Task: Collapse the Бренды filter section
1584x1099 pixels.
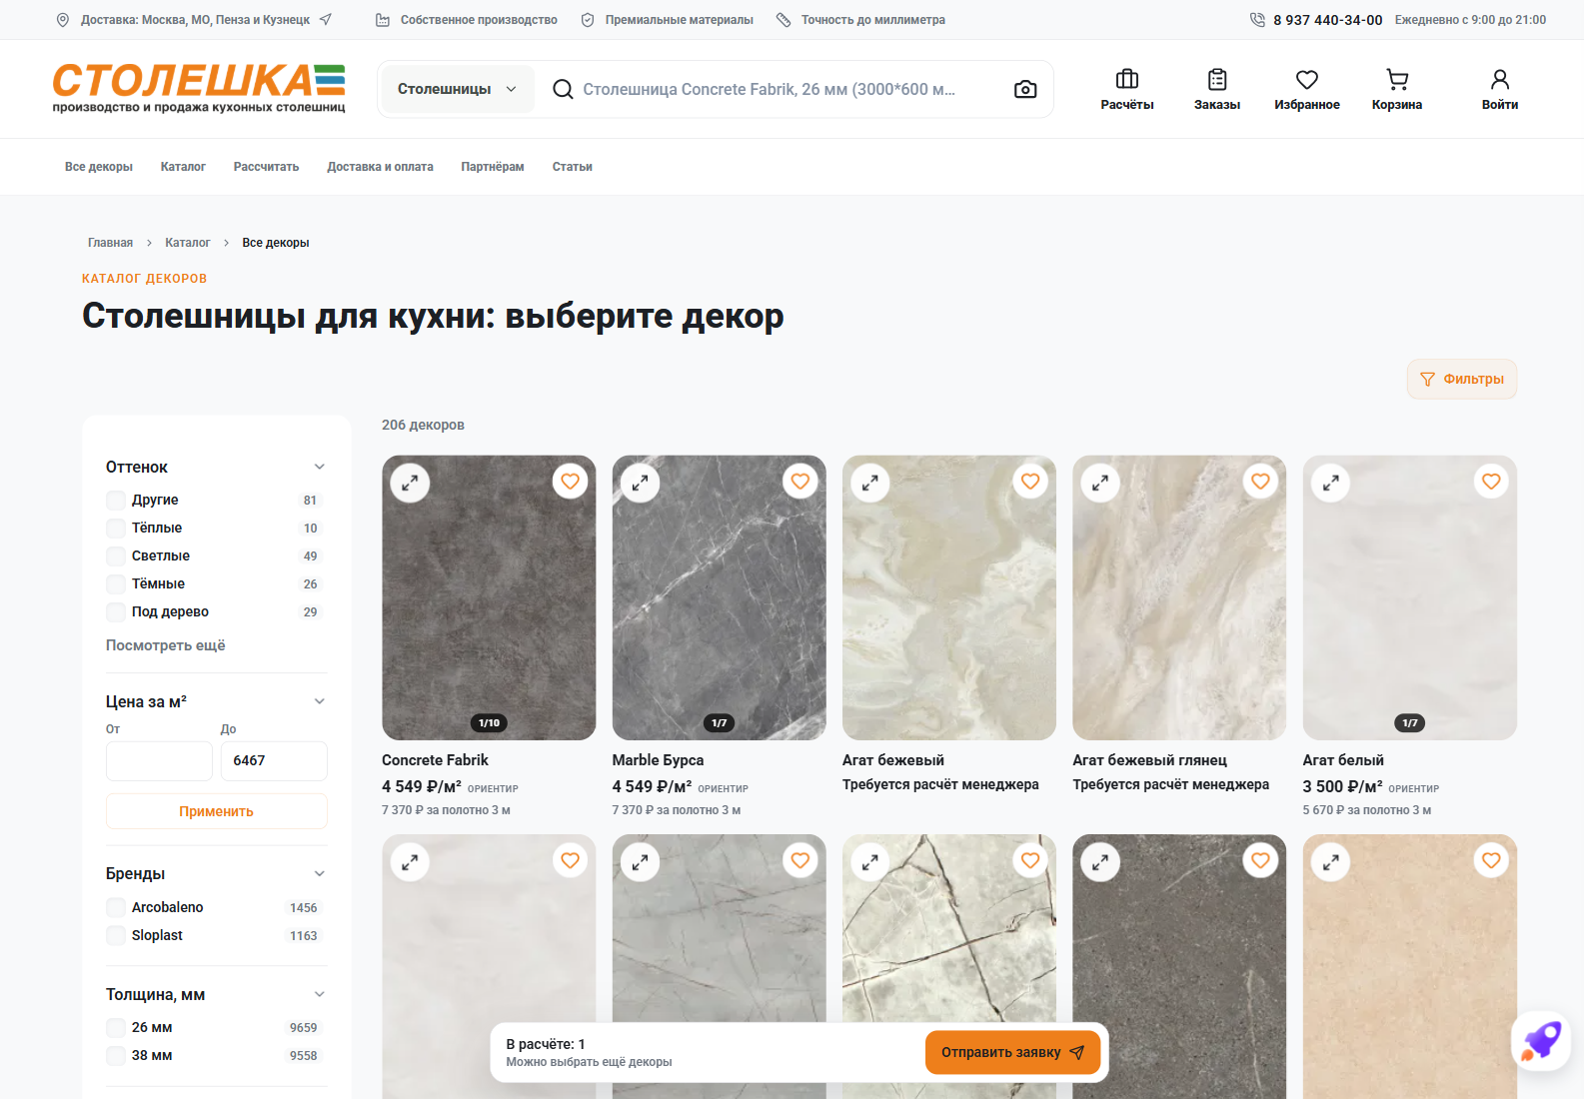Action: tap(320, 873)
